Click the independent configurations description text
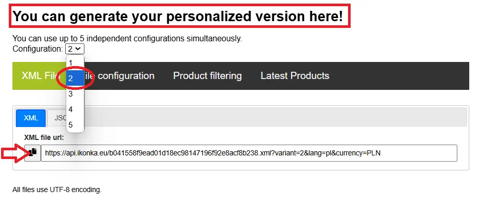The width and height of the screenshot is (477, 205). 127,39
